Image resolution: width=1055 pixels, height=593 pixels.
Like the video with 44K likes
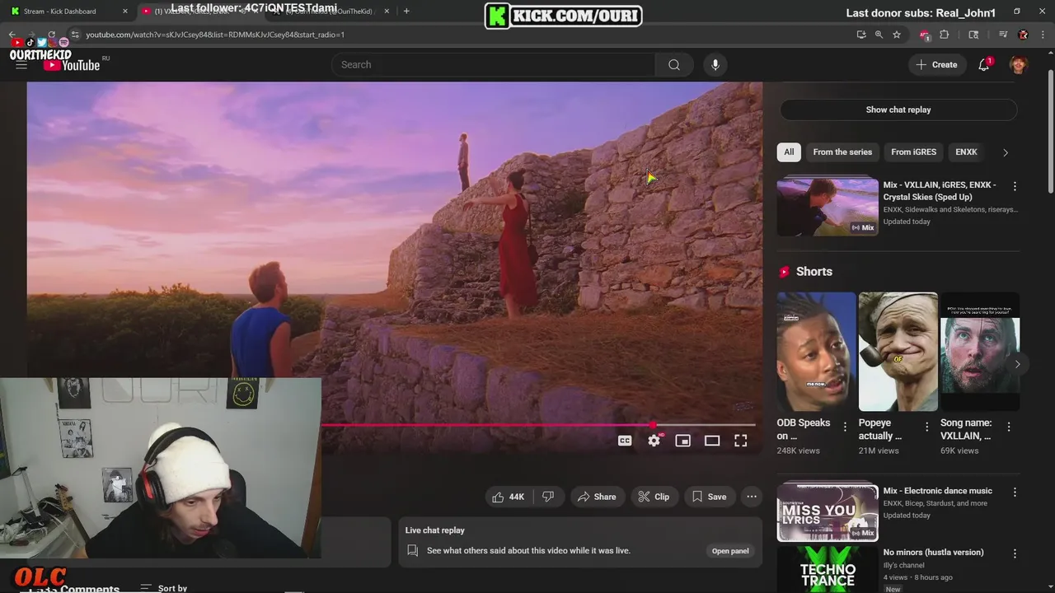coord(509,497)
